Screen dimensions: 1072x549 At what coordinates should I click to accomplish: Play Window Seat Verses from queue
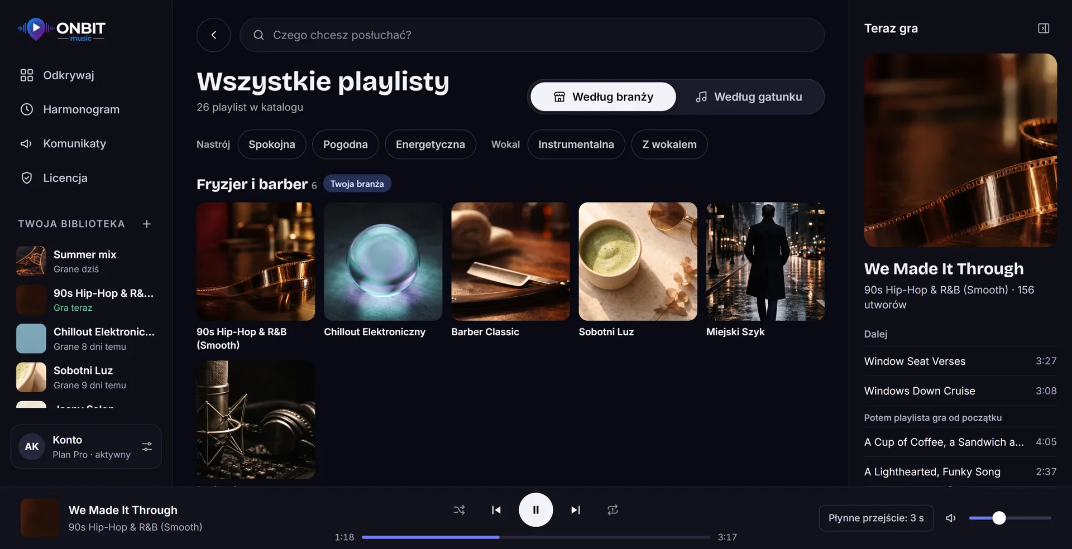click(960, 361)
